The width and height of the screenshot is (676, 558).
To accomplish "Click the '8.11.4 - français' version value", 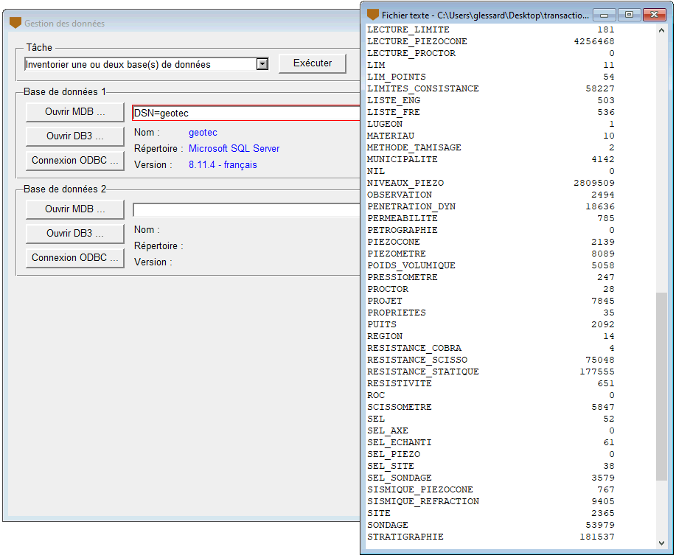I will pyautogui.click(x=223, y=165).
